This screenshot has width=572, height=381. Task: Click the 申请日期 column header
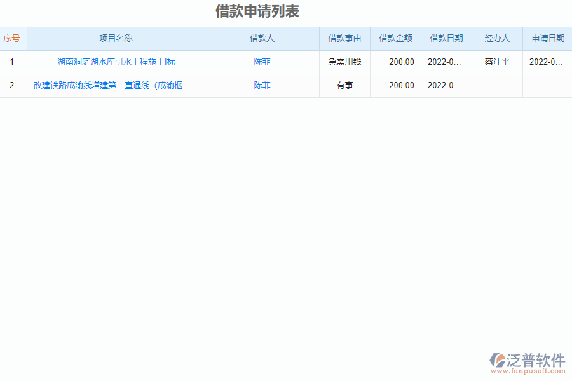point(547,38)
